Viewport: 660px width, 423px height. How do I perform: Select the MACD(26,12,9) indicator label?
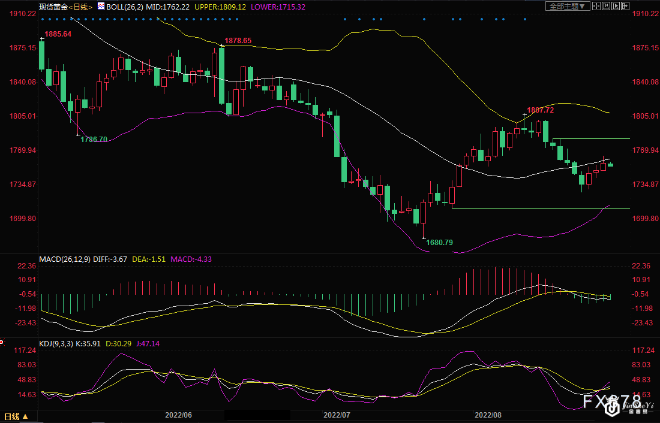(64, 259)
